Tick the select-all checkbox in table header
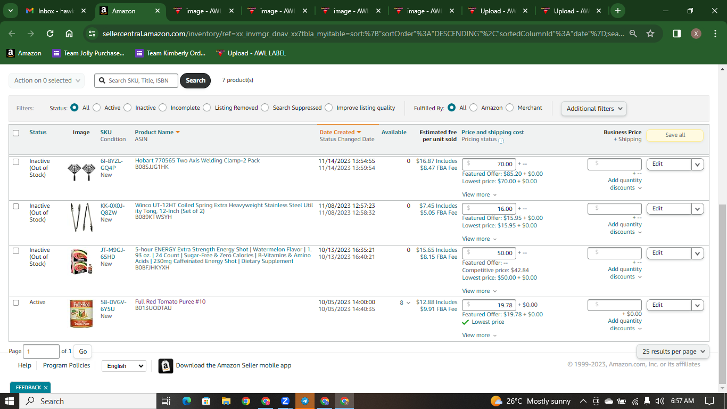 click(16, 133)
